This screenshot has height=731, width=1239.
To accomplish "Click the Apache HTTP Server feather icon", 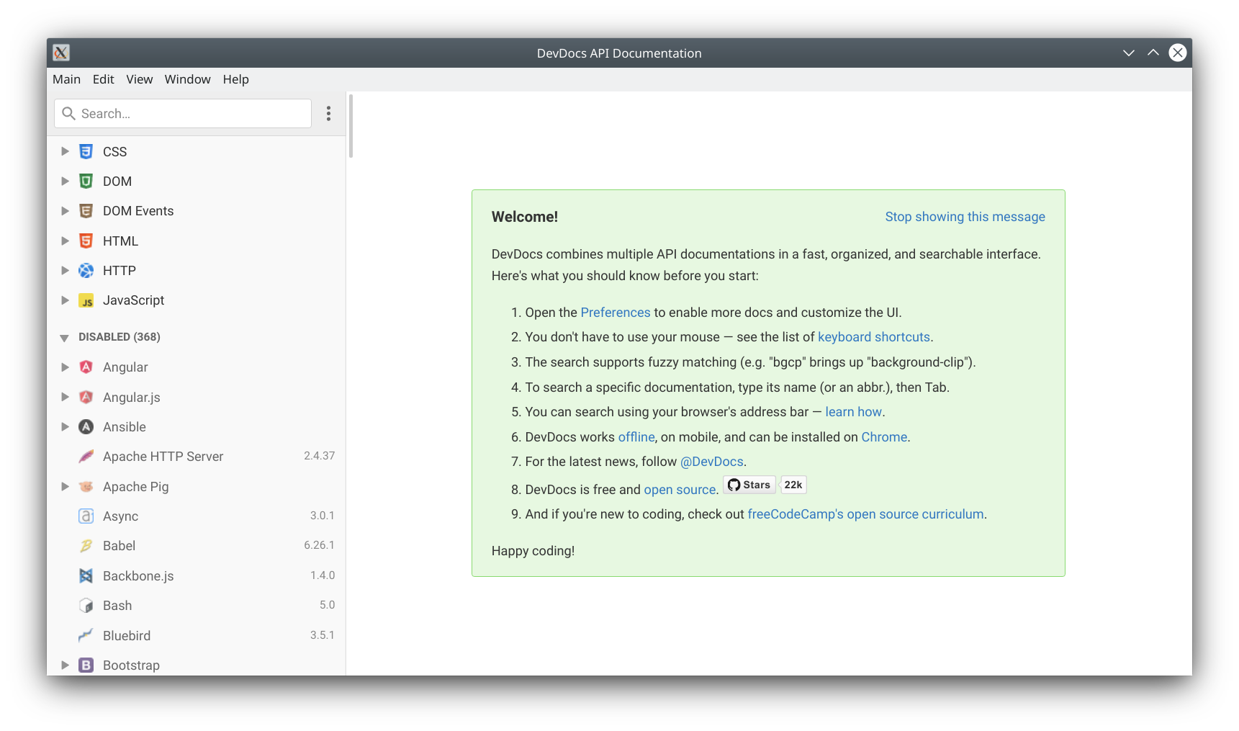I will [x=86, y=456].
